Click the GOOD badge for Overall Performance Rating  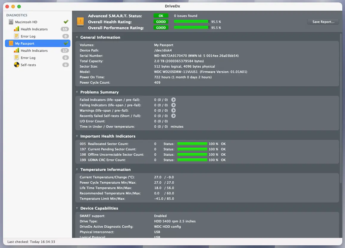tap(161, 27)
